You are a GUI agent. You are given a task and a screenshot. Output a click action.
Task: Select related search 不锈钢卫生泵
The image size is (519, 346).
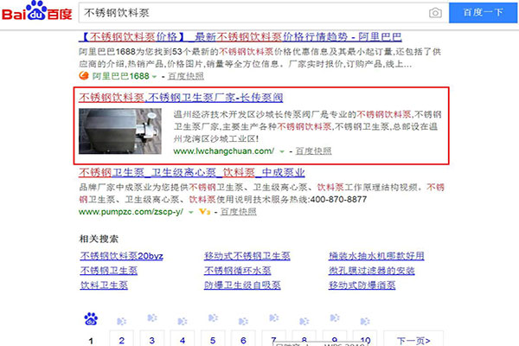pyautogui.click(x=109, y=271)
